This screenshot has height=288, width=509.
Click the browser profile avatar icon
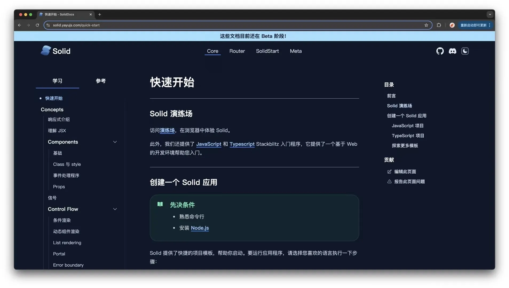[452, 25]
